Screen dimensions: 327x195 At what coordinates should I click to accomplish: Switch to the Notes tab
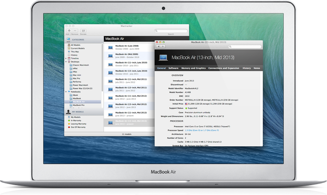tap(257, 68)
